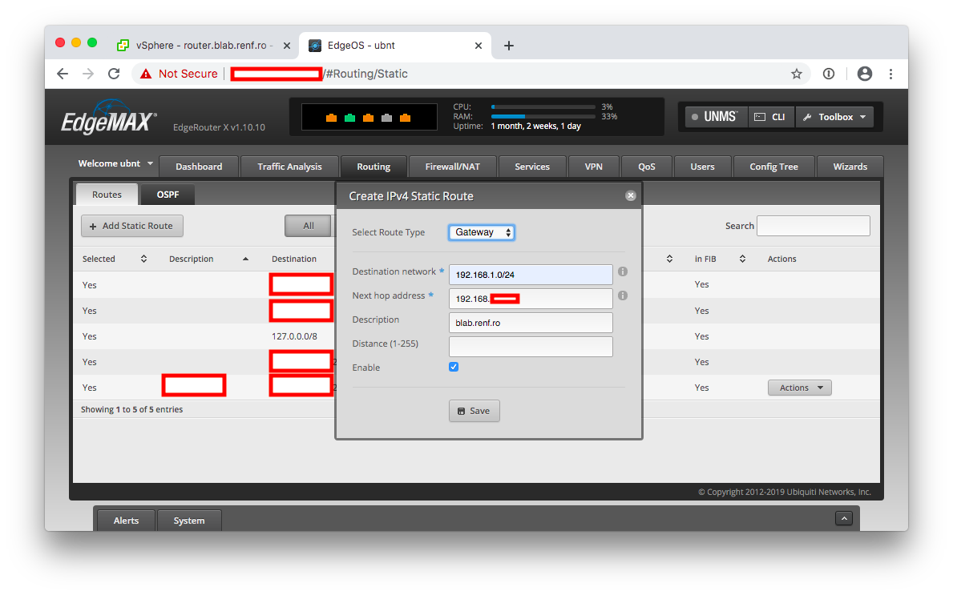Close the EdgeOS - ubnt browser tab
Image resolution: width=953 pixels, height=595 pixels.
coord(479,46)
